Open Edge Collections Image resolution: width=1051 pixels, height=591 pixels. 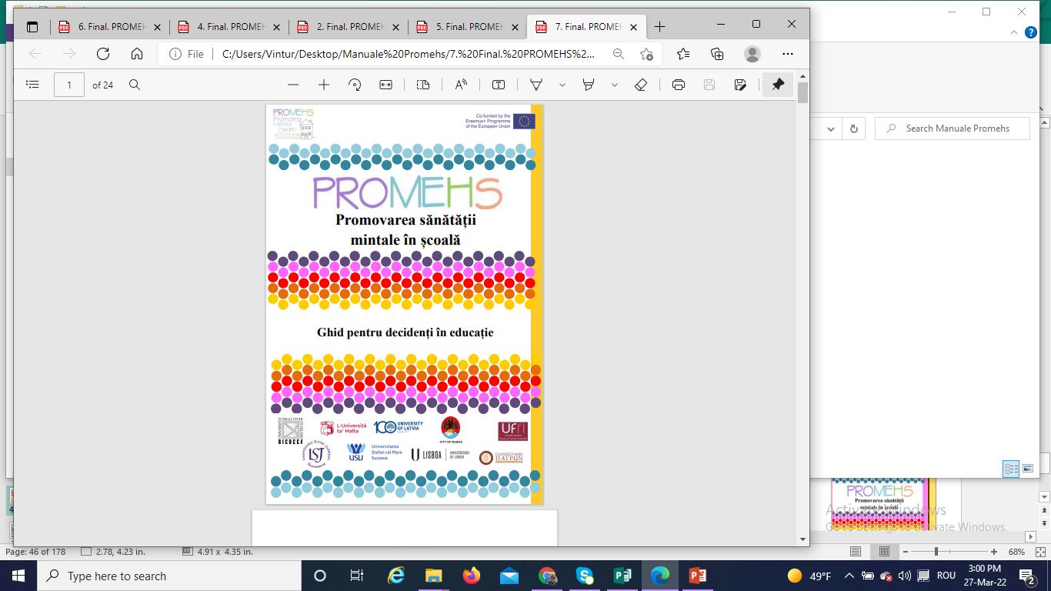pos(717,54)
